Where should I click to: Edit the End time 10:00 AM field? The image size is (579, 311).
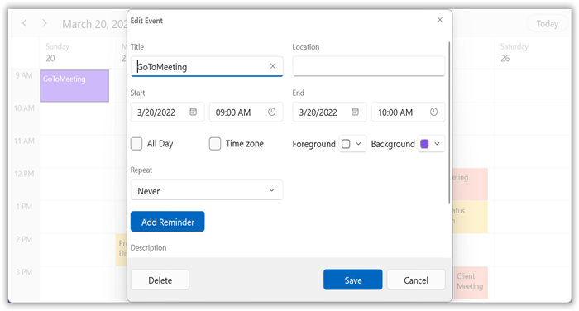[408, 112]
